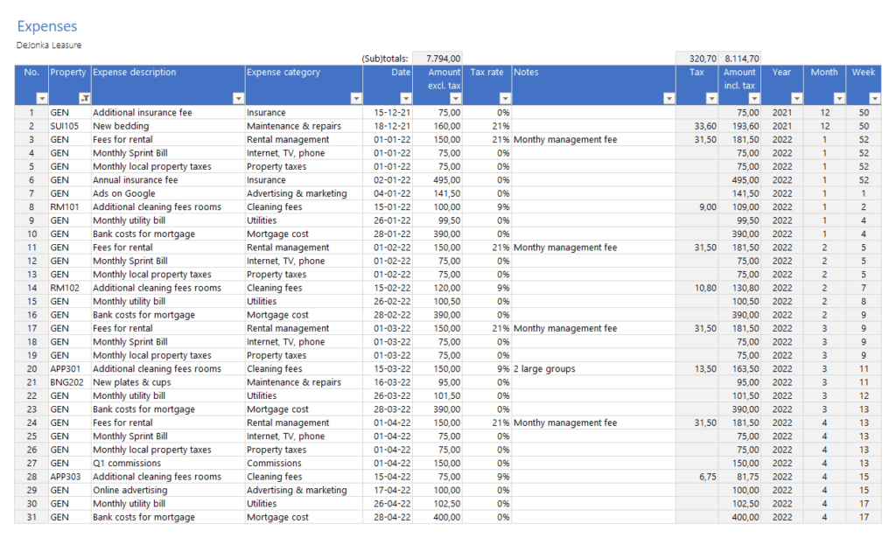Image resolution: width=896 pixels, height=538 pixels.
Task: Open the Notes column filter dropdown
Action: tap(669, 100)
